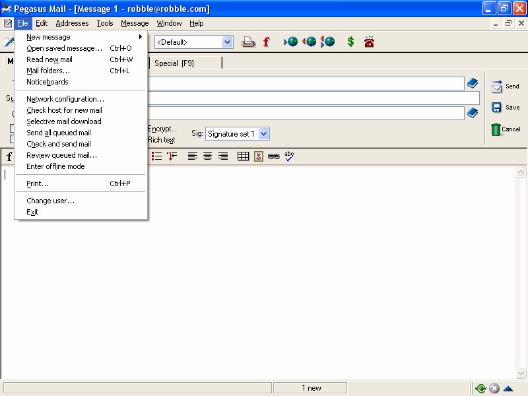Open the Help menu

(x=196, y=23)
